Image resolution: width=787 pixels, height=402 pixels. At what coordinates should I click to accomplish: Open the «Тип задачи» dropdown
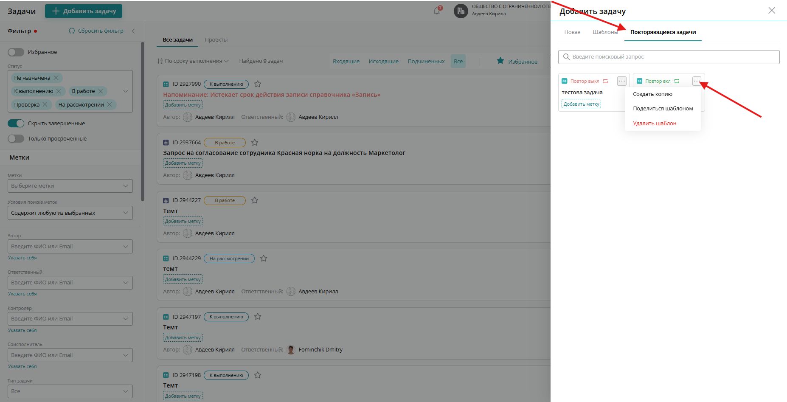(x=70, y=391)
